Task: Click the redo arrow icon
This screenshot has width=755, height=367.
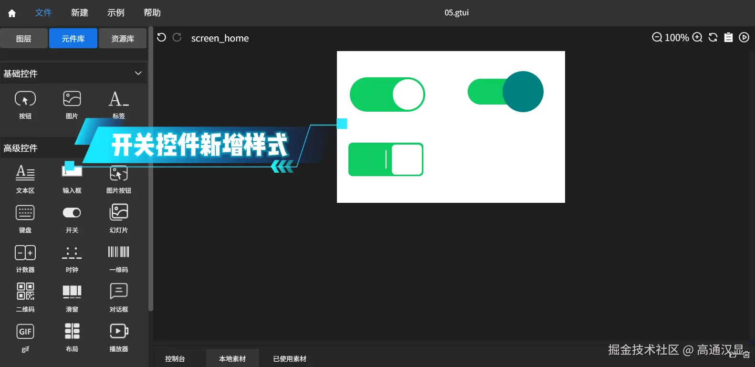Action: coord(177,37)
